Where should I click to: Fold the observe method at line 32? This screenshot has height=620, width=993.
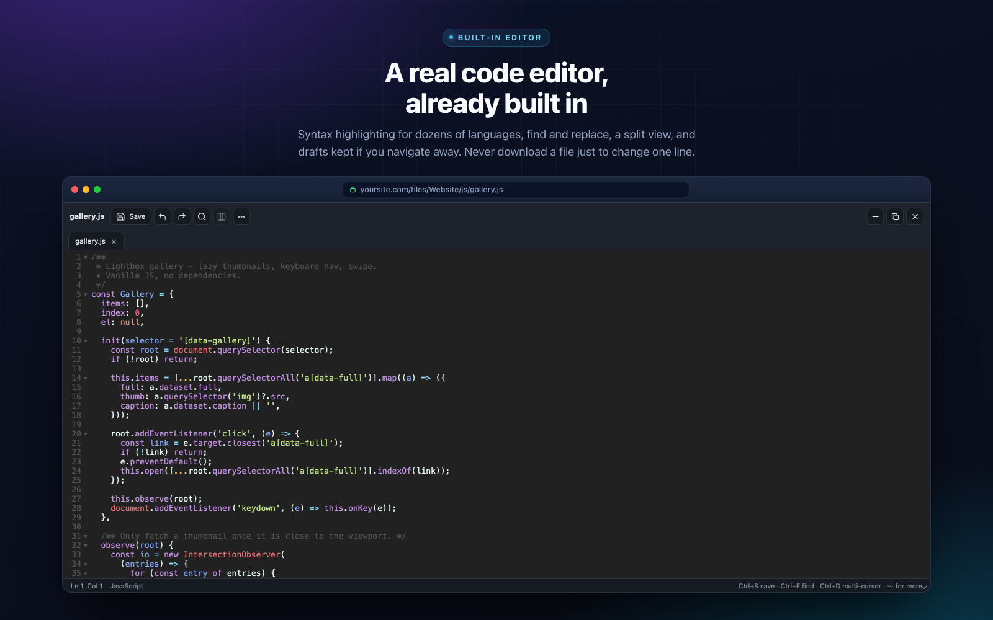86,546
